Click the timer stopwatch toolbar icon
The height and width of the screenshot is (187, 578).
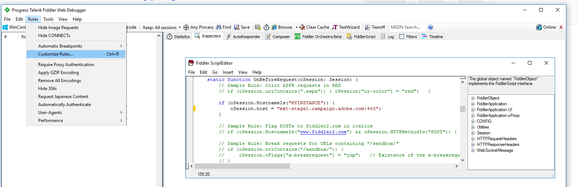(x=266, y=27)
